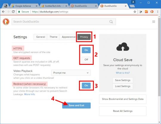Click the Save Settings button
Screen dimensions: 161x124
pyautogui.click(x=123, y=80)
